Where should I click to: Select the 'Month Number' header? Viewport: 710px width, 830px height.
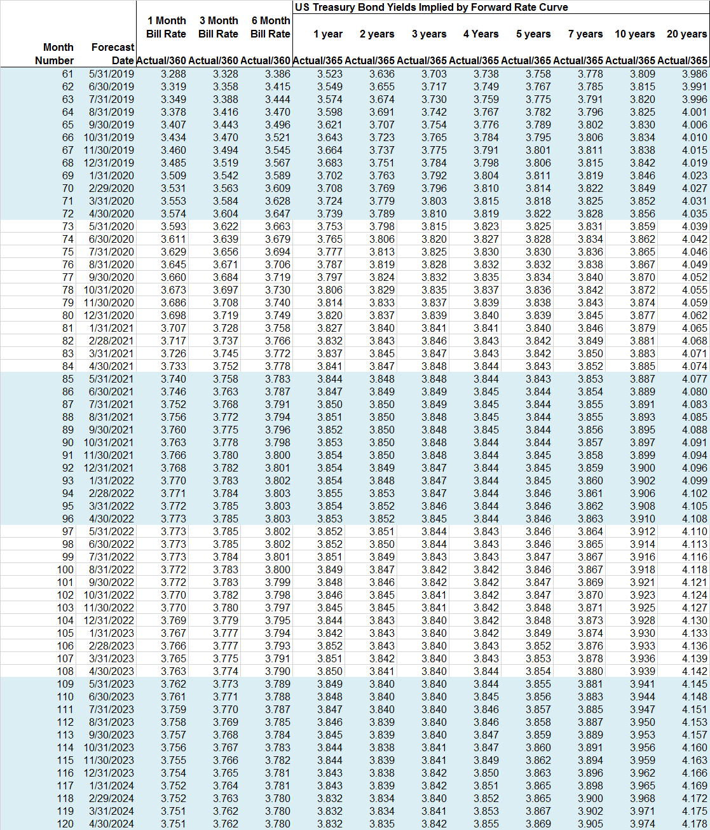click(55, 54)
